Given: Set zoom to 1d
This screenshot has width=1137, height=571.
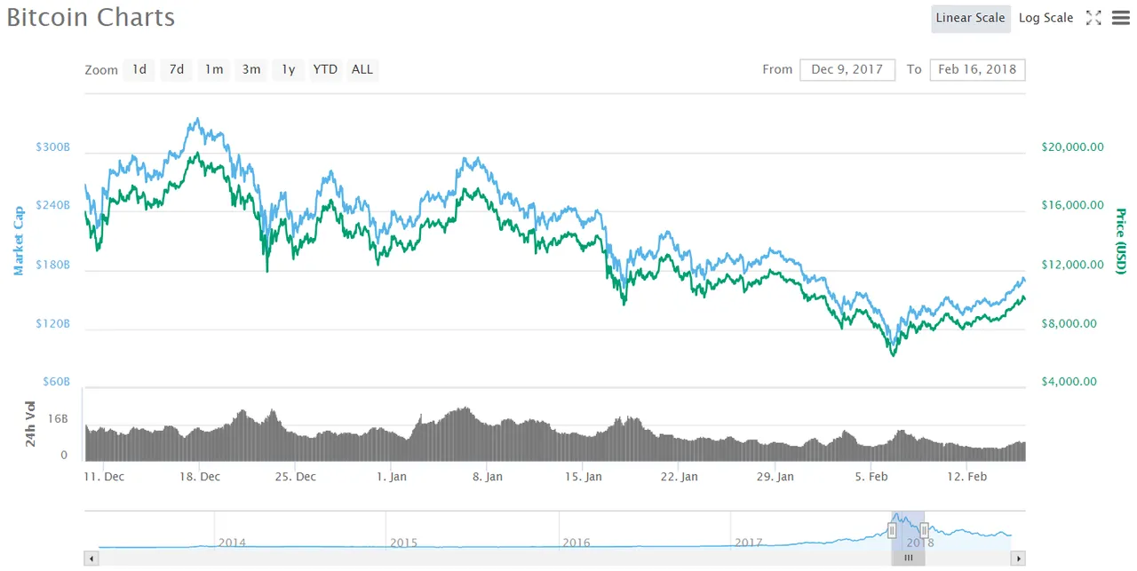Looking at the screenshot, I should [139, 69].
